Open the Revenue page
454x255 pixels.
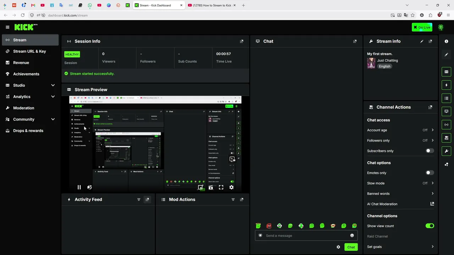pos(30,63)
